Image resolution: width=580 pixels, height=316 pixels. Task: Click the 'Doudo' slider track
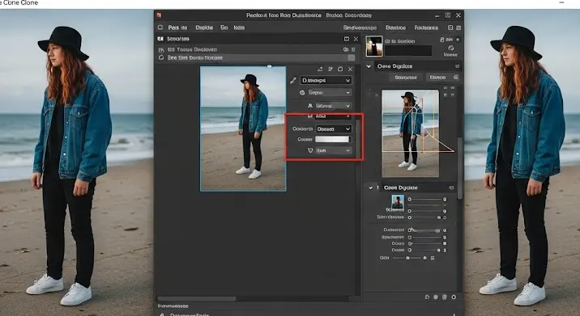424,251
